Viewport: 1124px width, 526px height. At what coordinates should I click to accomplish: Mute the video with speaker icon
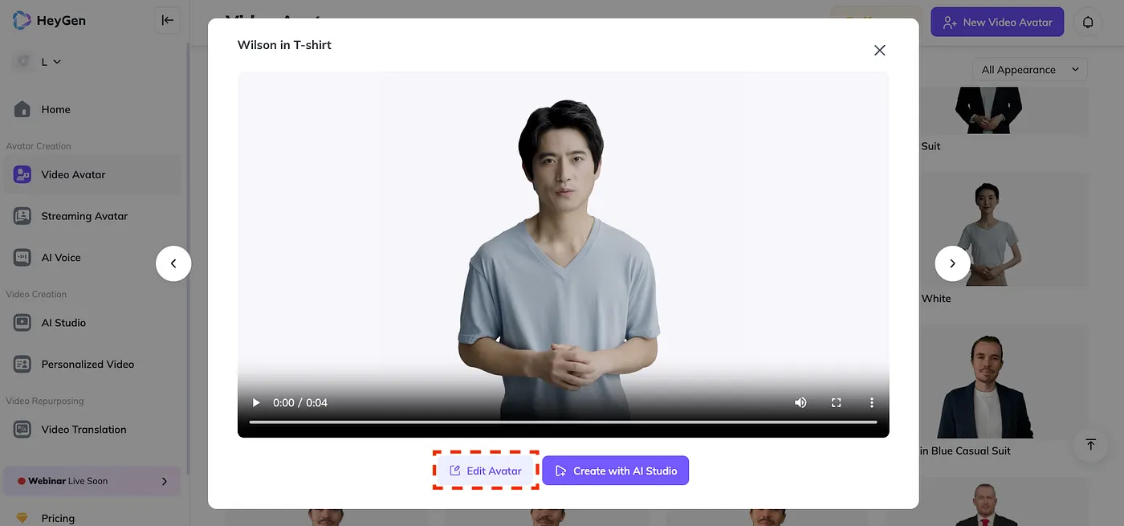(800, 402)
